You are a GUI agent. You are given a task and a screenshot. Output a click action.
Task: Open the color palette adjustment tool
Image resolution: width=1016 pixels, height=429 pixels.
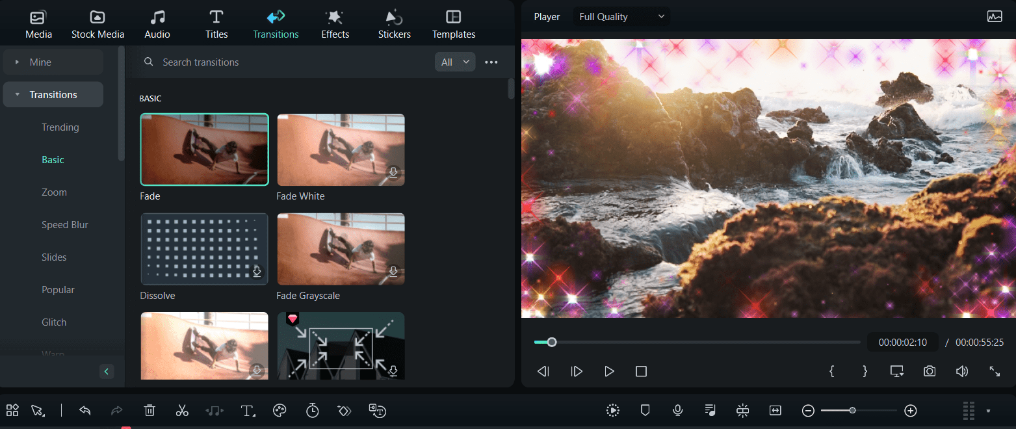tap(280, 410)
